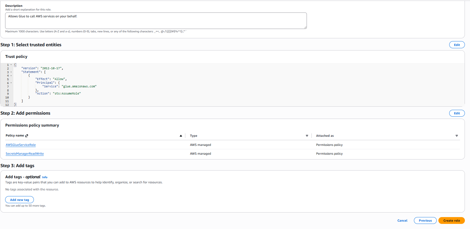Click Permissions policy cell for AWSGlueServiceRole row

click(x=329, y=145)
